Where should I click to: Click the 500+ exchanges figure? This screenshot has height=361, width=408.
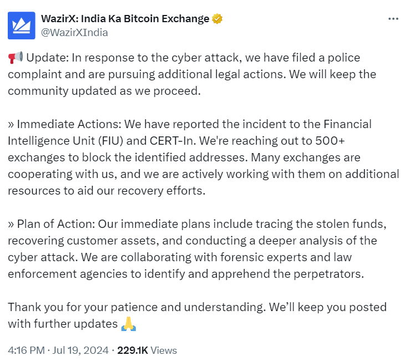330,141
